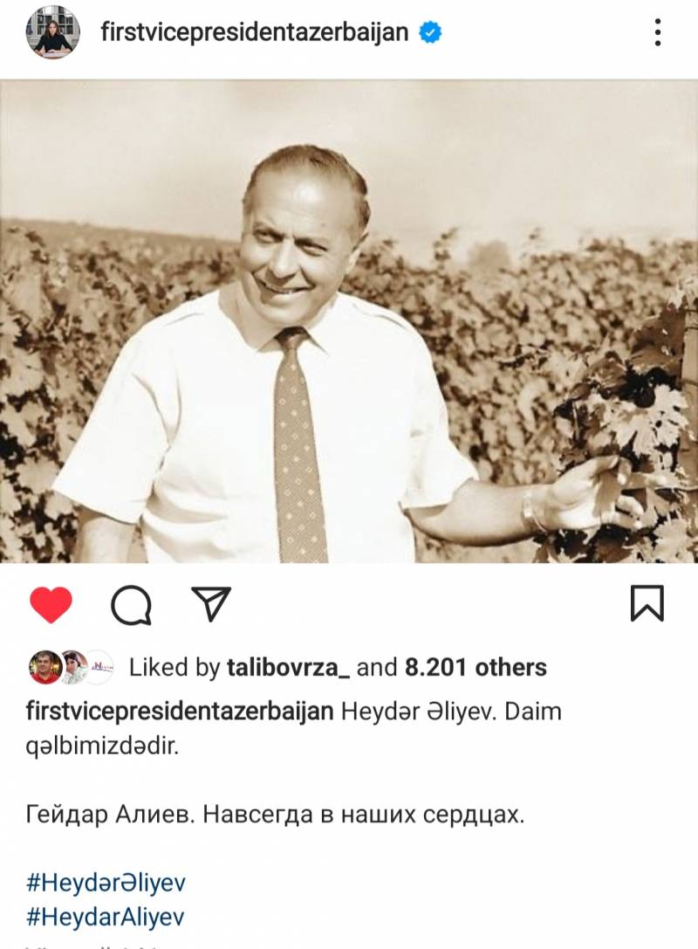Tap the sepia vineyard post photo
The height and width of the screenshot is (949, 698).
349,321
